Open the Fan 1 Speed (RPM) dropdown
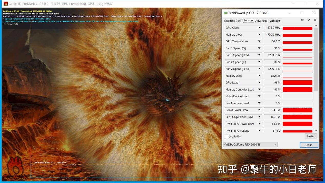 coord(259,55)
